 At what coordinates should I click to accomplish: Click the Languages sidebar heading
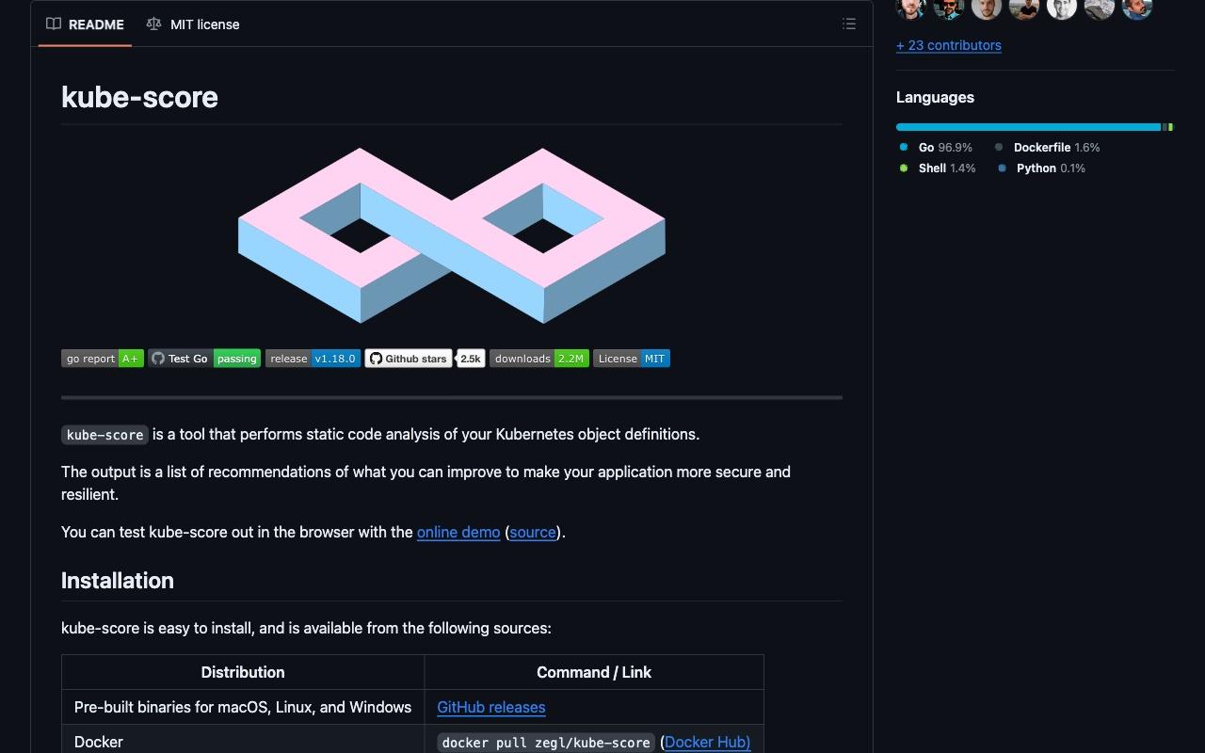[x=935, y=97]
